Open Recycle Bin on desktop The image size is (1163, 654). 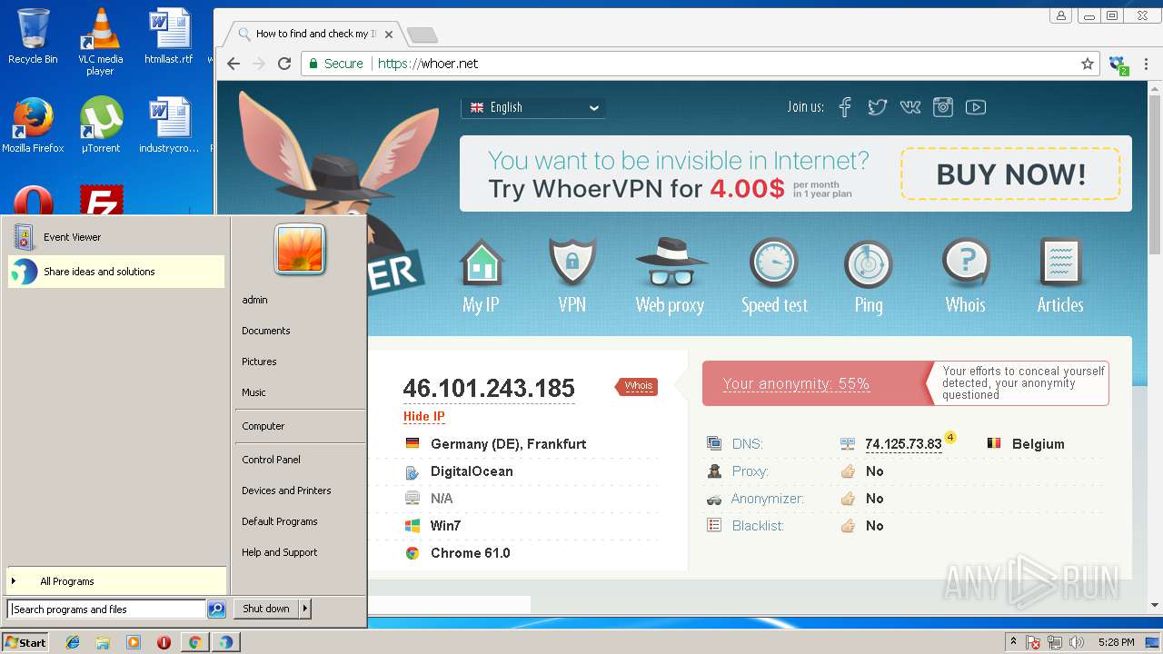click(33, 36)
